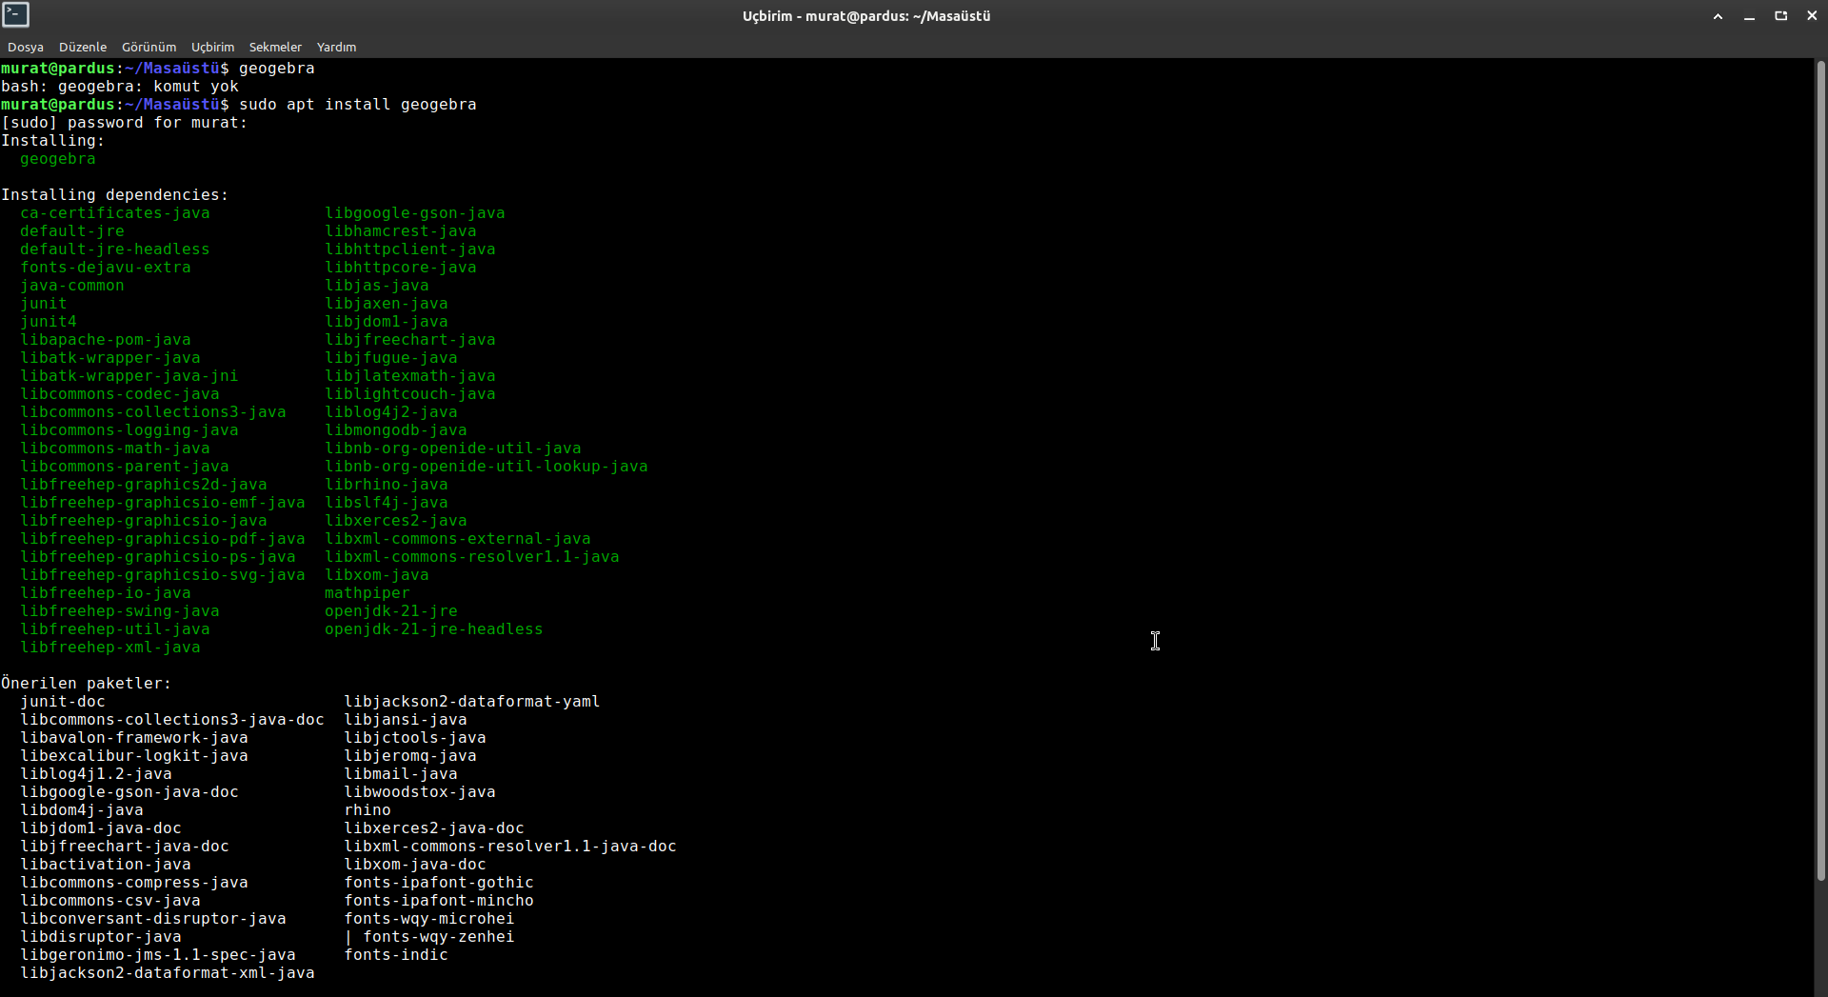
Task: Click the 'liblog4j2-java' package name
Action: coord(391,412)
